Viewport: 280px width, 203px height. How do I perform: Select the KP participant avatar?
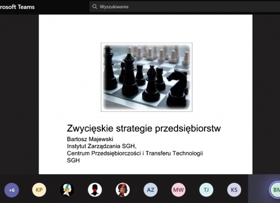pyautogui.click(x=39, y=190)
